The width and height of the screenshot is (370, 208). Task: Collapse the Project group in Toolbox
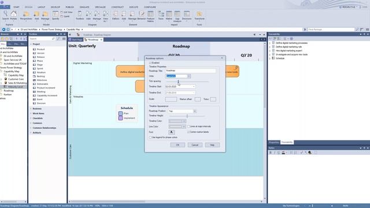31,44
